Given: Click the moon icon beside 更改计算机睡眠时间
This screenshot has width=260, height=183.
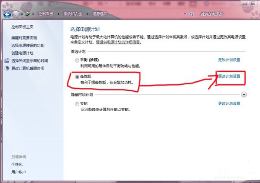Looking at the screenshot, I should pyautogui.click(x=7, y=69).
